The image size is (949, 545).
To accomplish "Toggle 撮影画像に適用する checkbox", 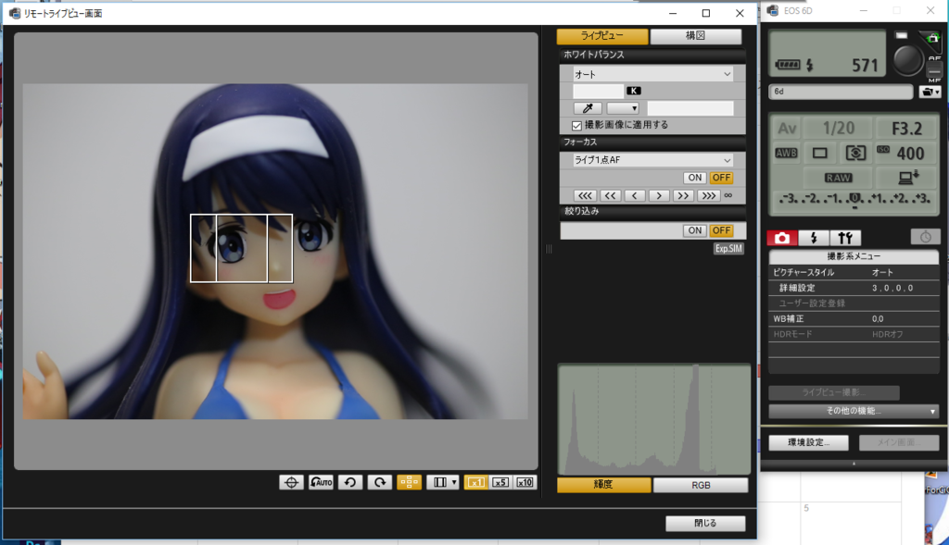I will (576, 126).
